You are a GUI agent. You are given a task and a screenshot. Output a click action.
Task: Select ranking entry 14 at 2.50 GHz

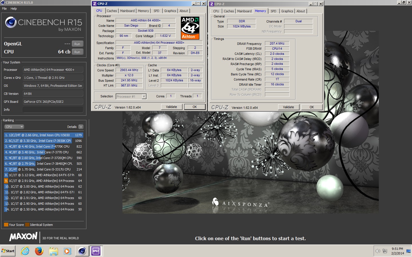tap(43, 209)
